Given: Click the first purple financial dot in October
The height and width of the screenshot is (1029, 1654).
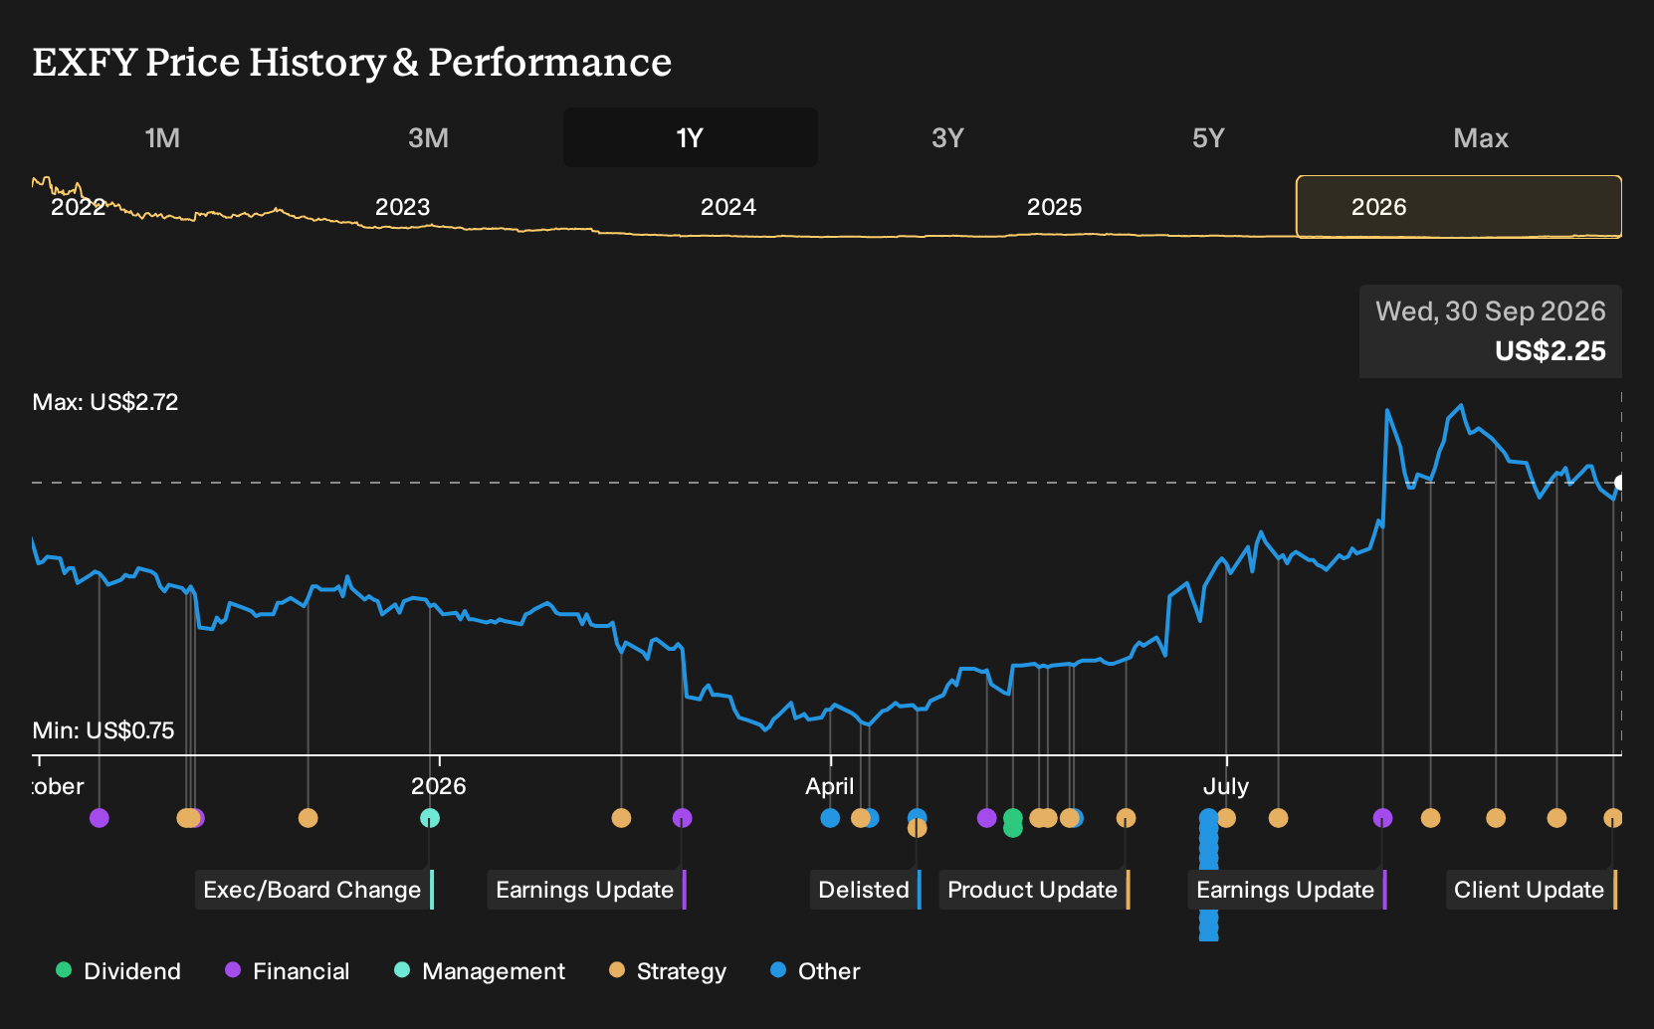Looking at the screenshot, I should pyautogui.click(x=100, y=818).
